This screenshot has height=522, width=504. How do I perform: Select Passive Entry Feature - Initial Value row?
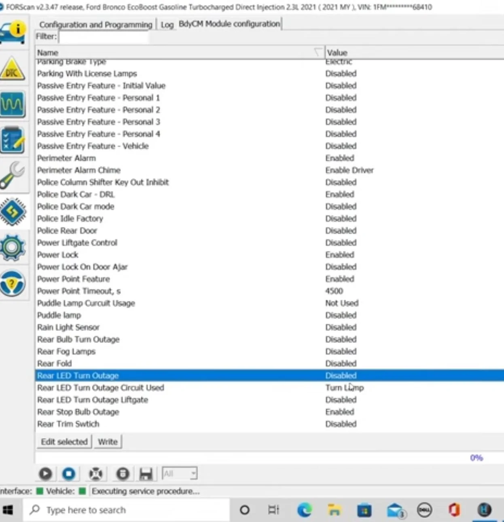270,86
